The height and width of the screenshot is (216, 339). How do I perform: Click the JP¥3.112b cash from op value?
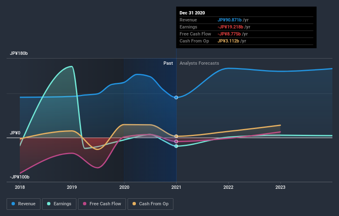coord(228,41)
